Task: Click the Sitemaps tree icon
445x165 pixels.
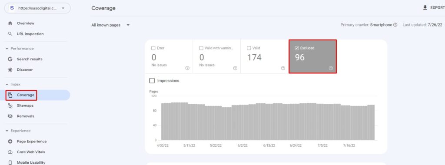Action: point(10,106)
